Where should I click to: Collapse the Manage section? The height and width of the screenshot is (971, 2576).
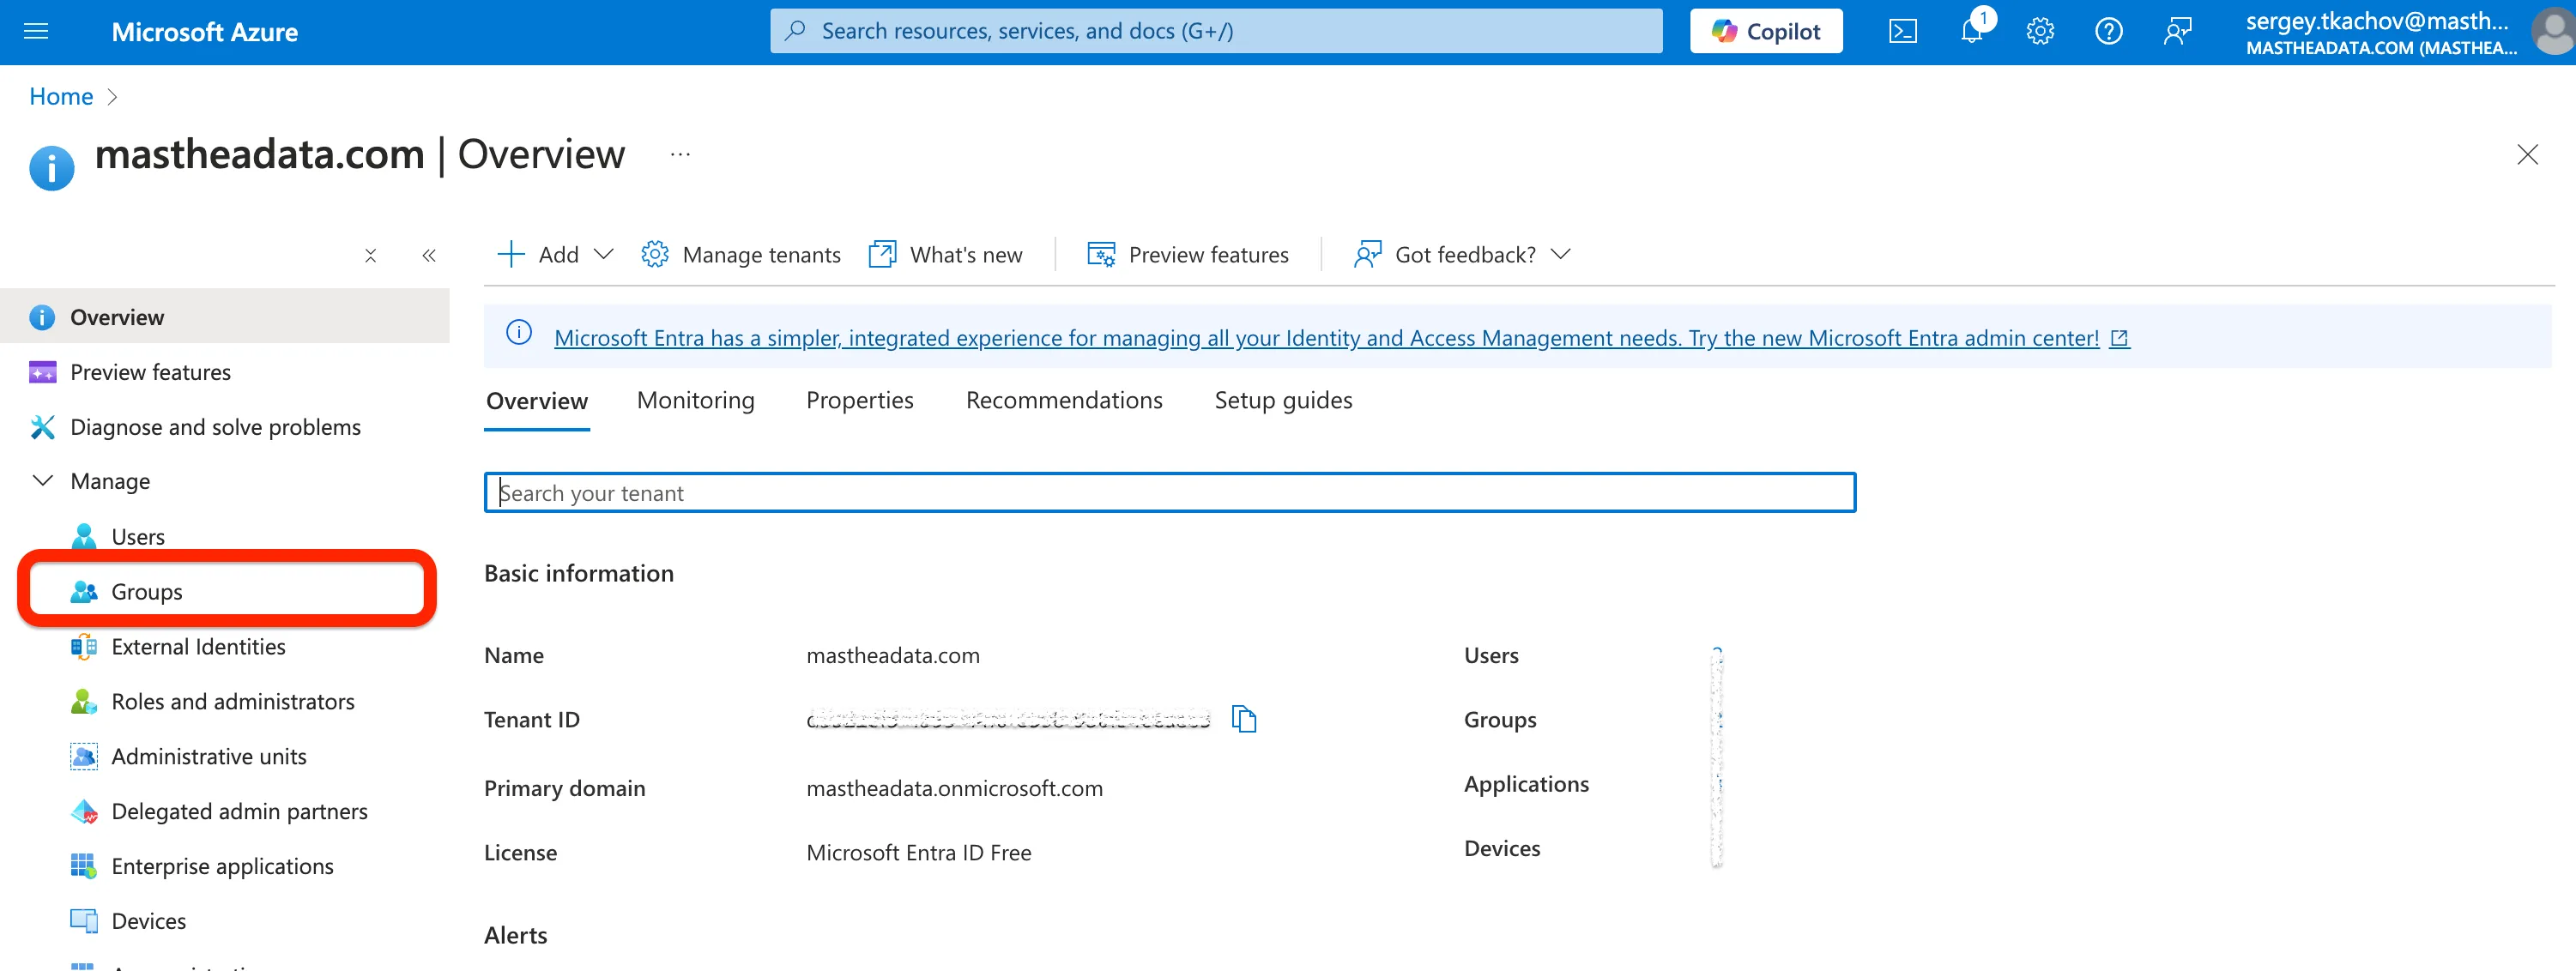43,481
